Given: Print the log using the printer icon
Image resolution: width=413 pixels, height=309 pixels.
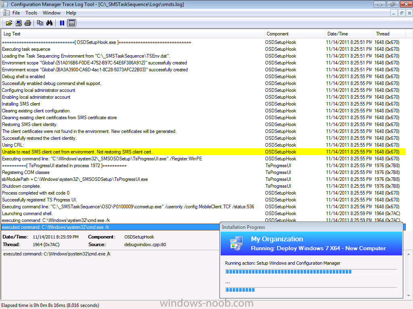Looking at the screenshot, I should [28, 23].
